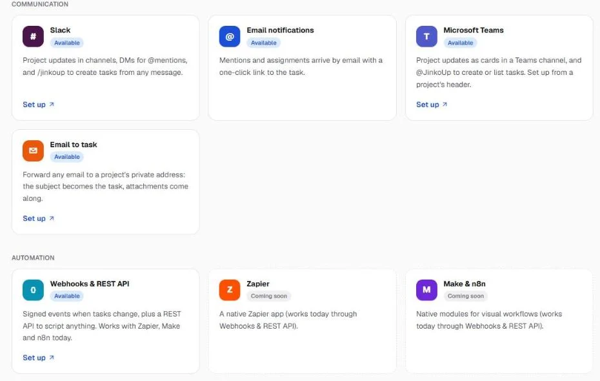The width and height of the screenshot is (600, 381).
Task: Click the Coming soon badge under Make & n8n
Action: (x=466, y=296)
